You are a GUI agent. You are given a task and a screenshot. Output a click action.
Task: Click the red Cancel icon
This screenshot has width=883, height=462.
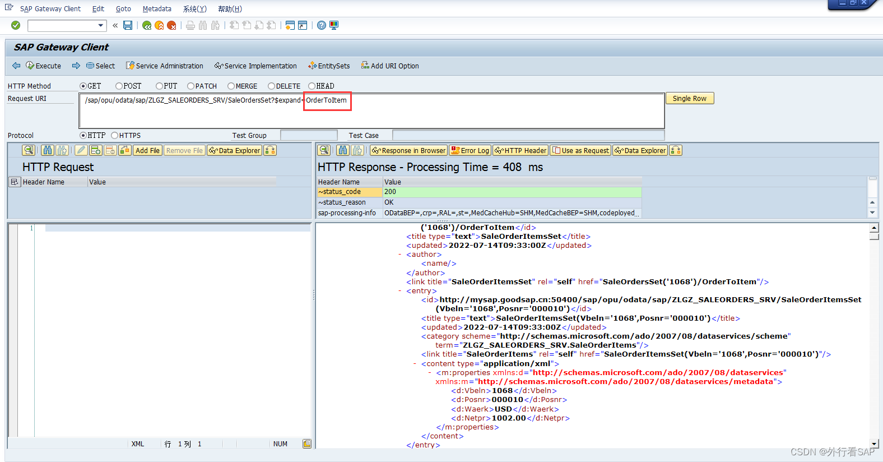click(171, 25)
